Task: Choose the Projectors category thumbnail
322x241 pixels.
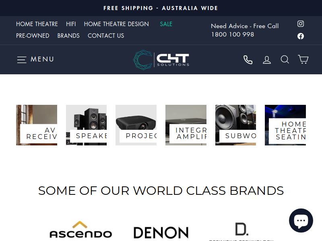Action: 136,125
